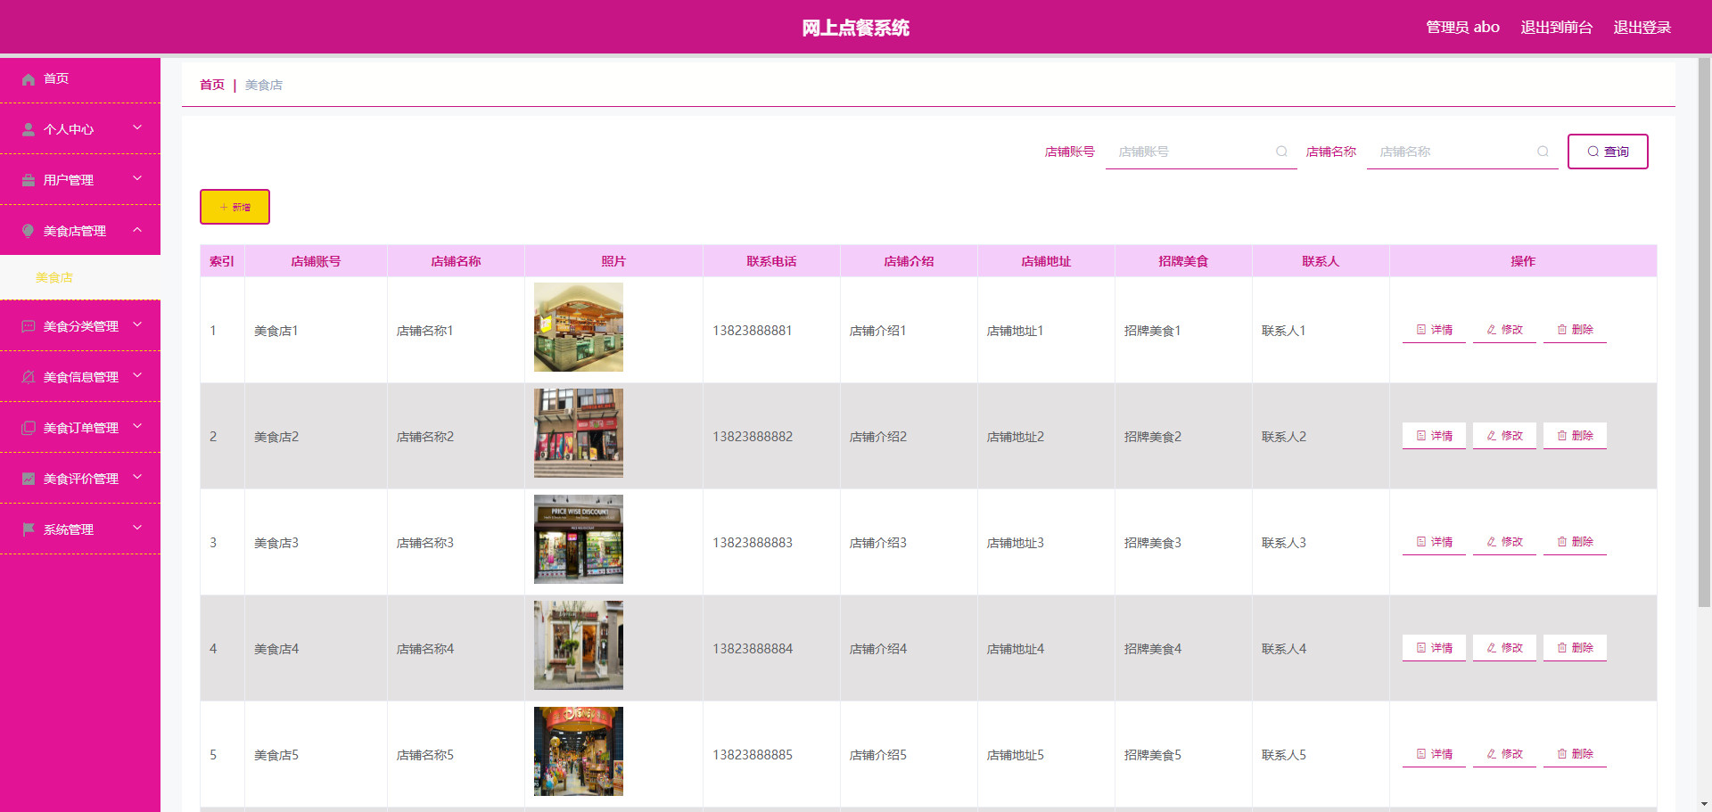
Task: Open photo thumbnail of 美食店5
Action: pos(579,751)
